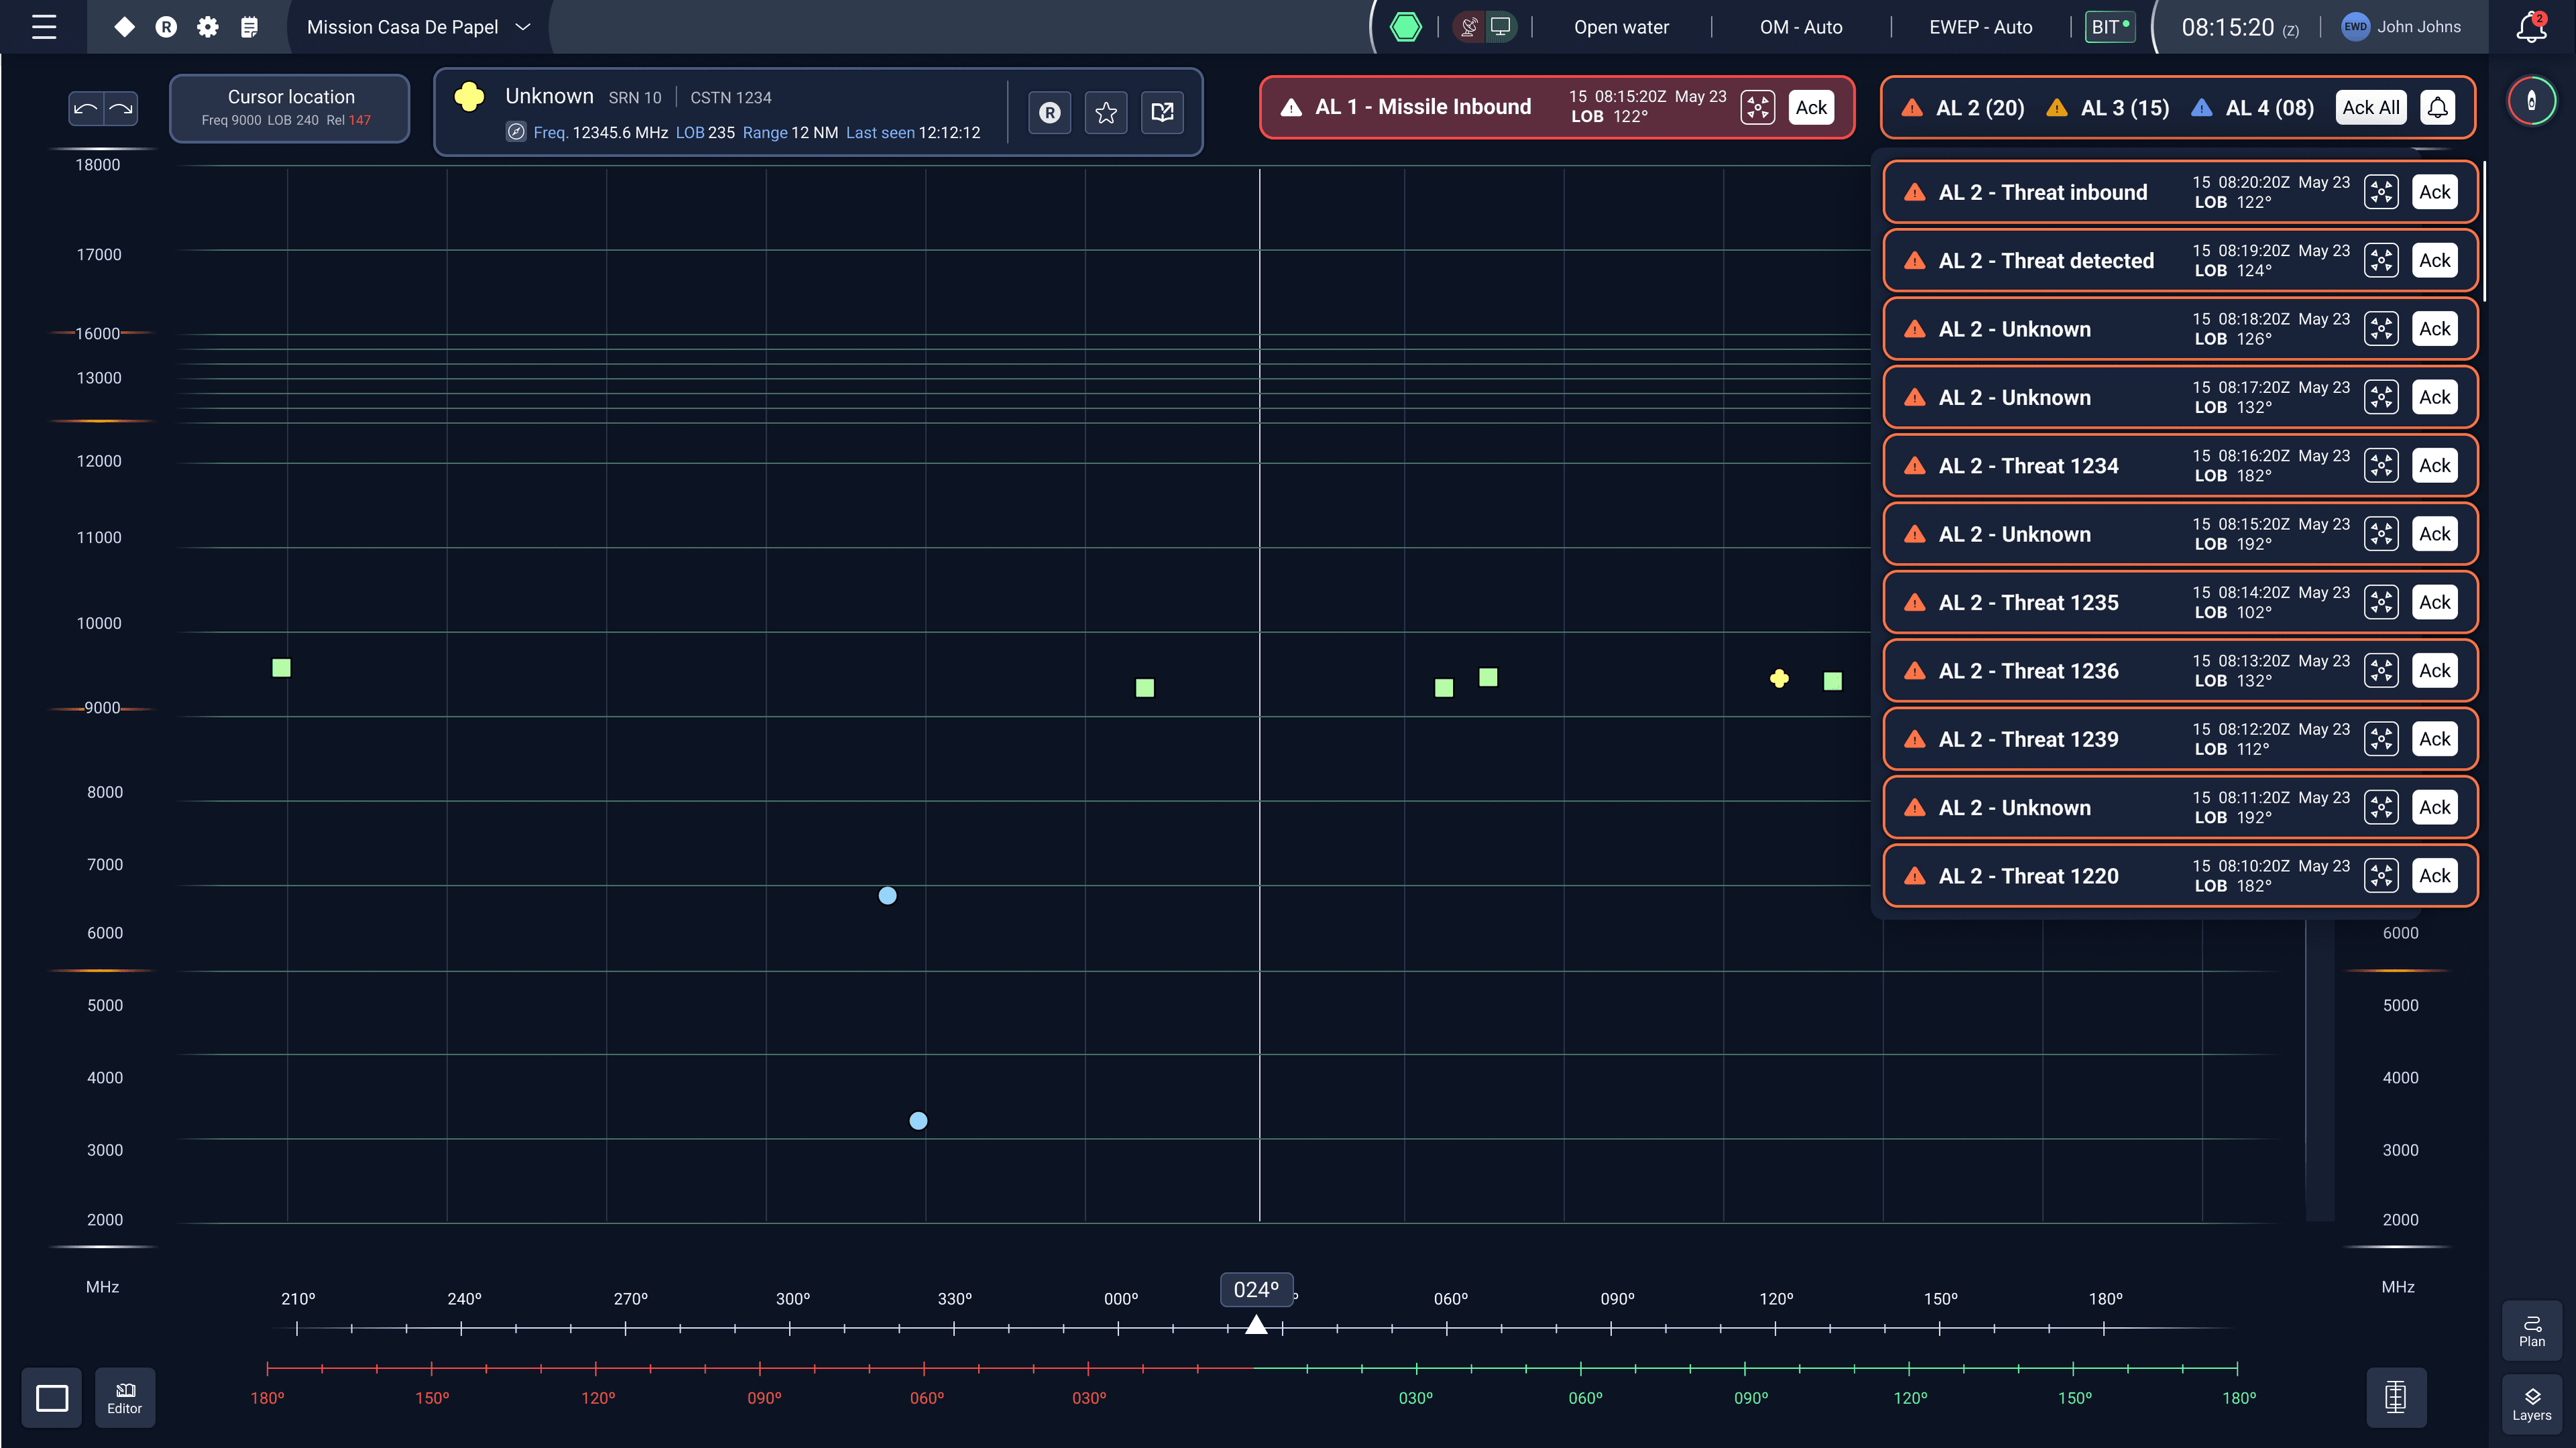
Task: Click the 9000 MHz frequency axis marker
Action: click(x=102, y=708)
